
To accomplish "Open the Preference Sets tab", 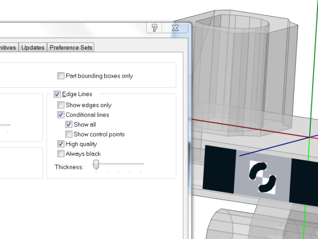I will click(70, 48).
